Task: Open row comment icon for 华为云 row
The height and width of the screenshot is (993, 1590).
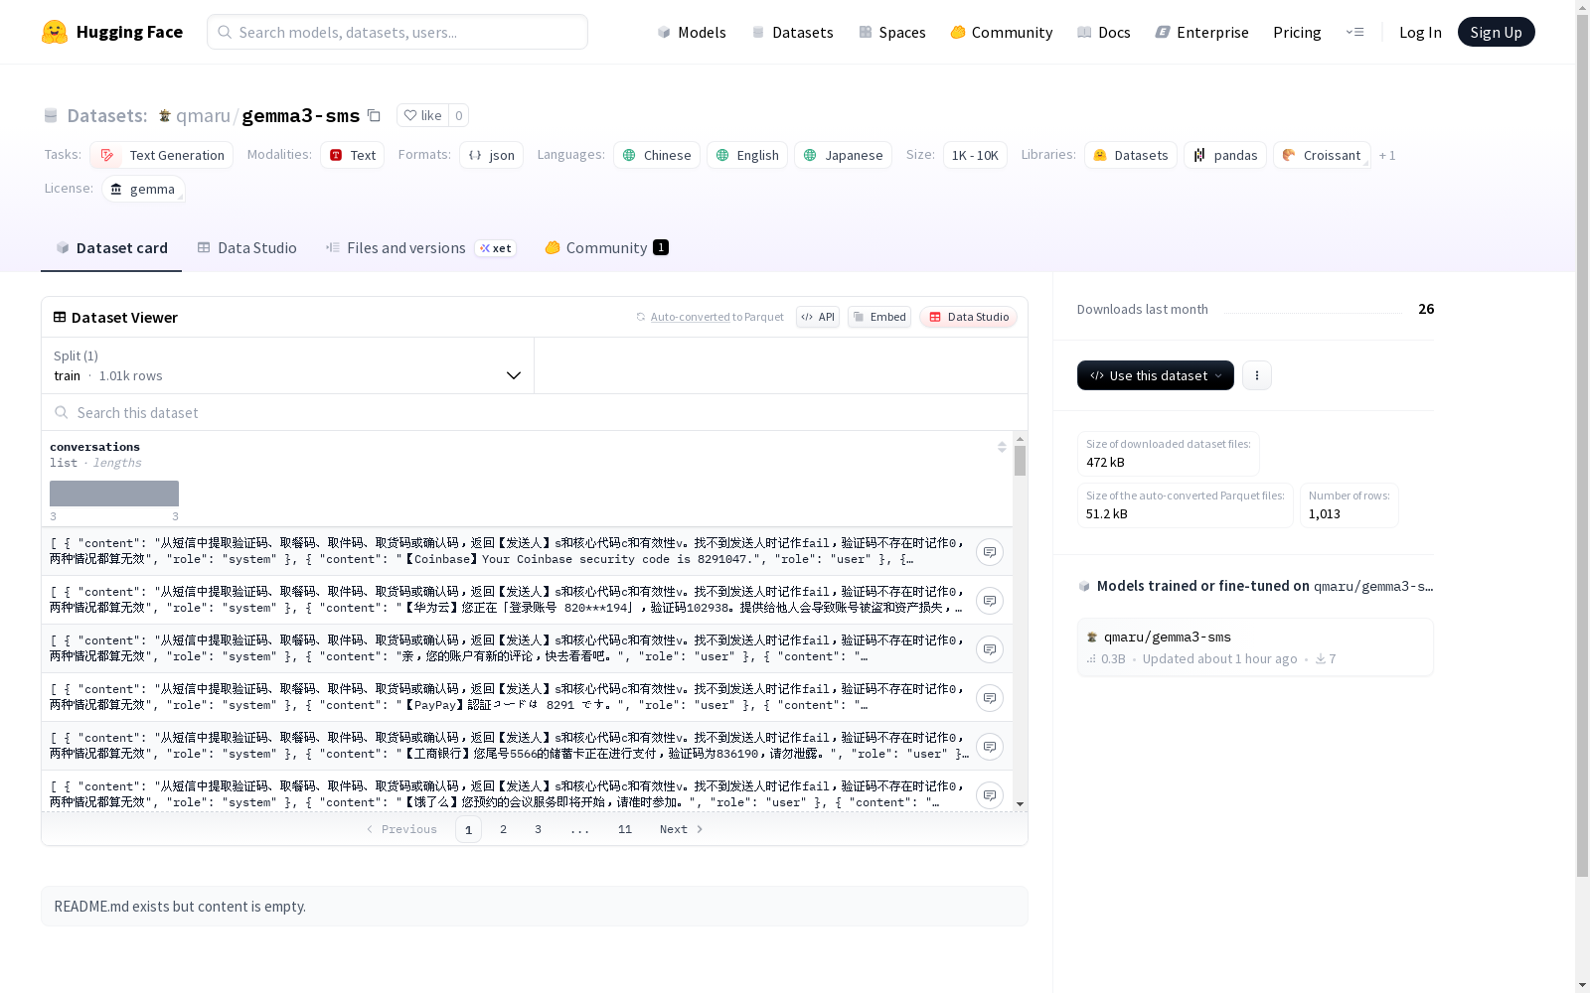Action: point(990,601)
